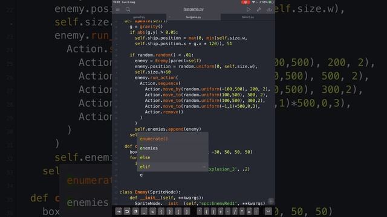This screenshot has width=387, height=217.
Task: Click the 'enemy = Enemy(parent=self)' line
Action: [168, 60]
